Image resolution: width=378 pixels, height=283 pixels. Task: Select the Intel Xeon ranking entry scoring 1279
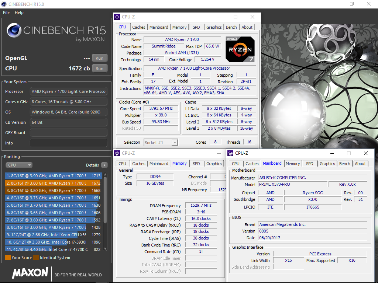pos(54,235)
